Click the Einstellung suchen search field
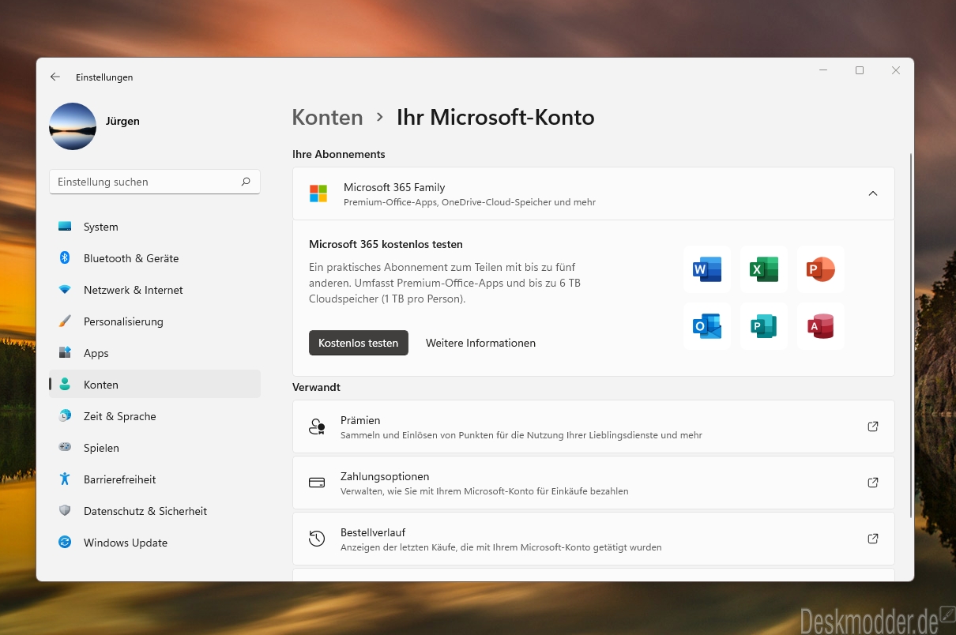The image size is (956, 635). (x=155, y=182)
